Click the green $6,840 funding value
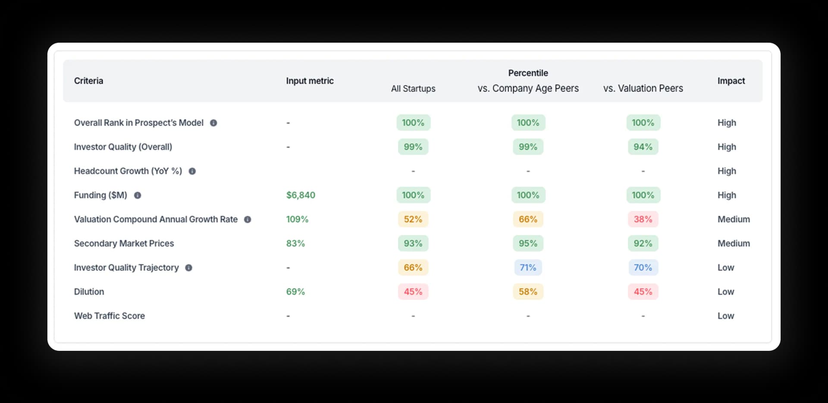828x403 pixels. (301, 195)
